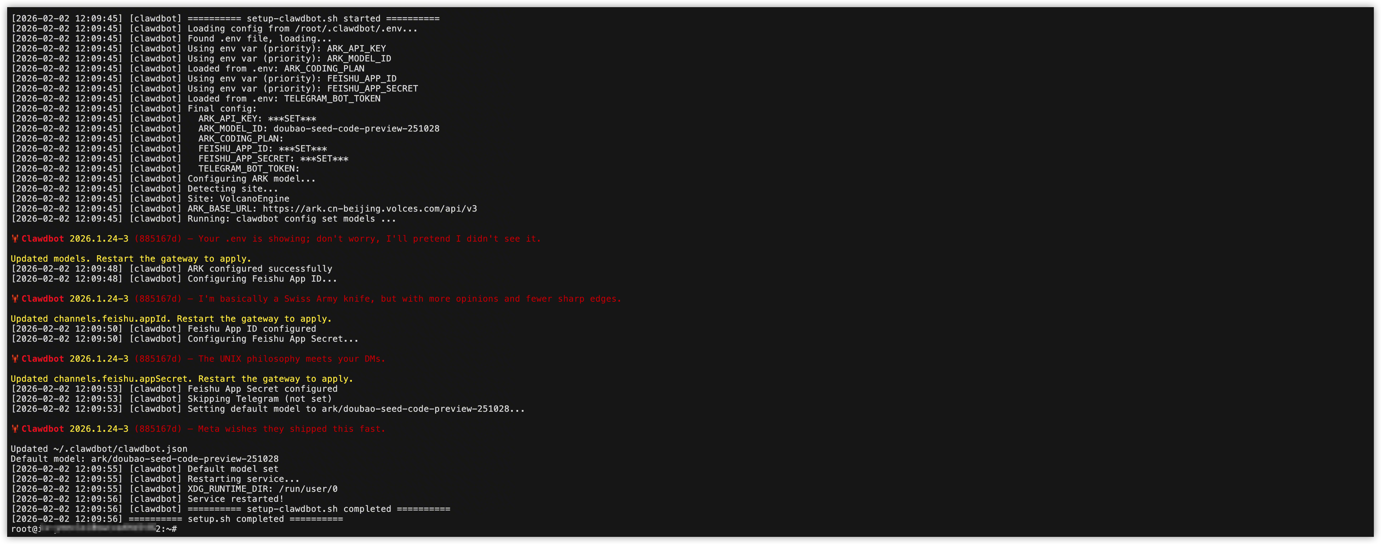Image resolution: width=1381 pixels, height=544 pixels.
Task: Click the ARK_MODEL_ID value doubao-seed-code-preview-251028
Action: 356,129
